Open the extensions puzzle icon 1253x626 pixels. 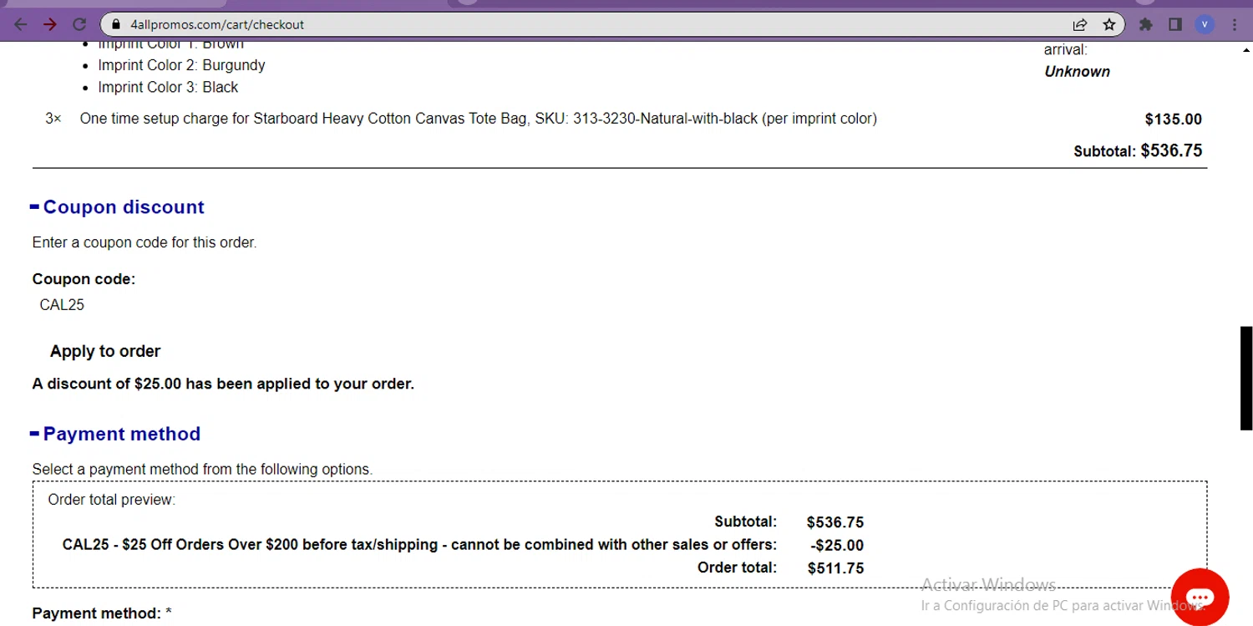click(1146, 24)
